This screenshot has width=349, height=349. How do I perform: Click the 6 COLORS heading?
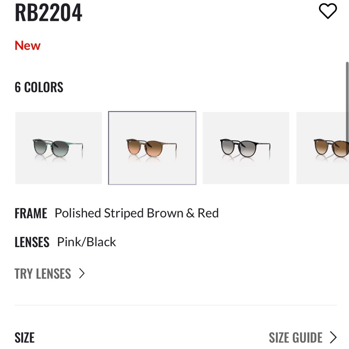(39, 87)
